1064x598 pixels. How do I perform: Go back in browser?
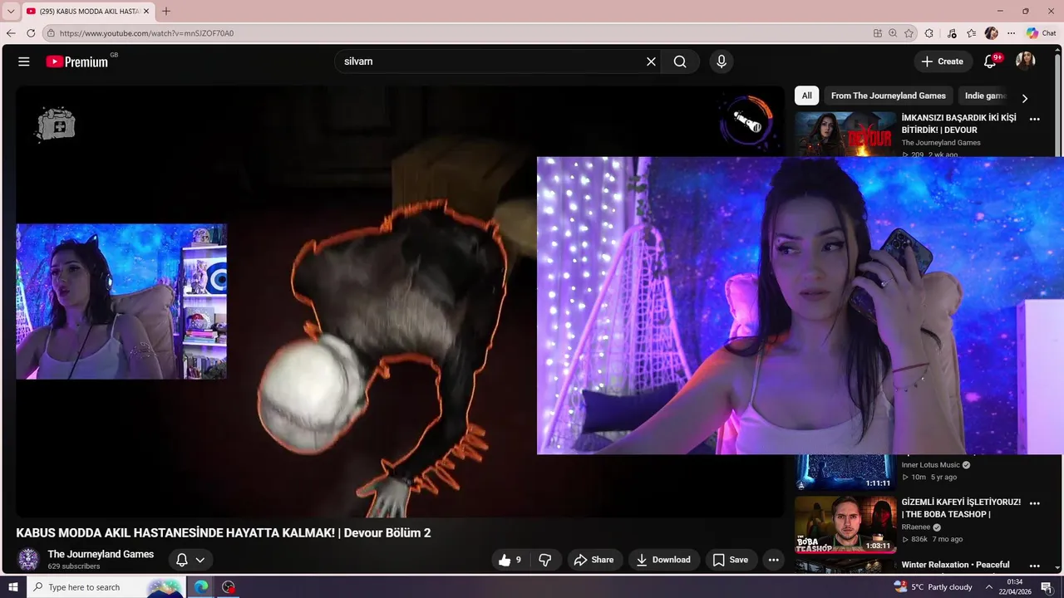(x=11, y=33)
